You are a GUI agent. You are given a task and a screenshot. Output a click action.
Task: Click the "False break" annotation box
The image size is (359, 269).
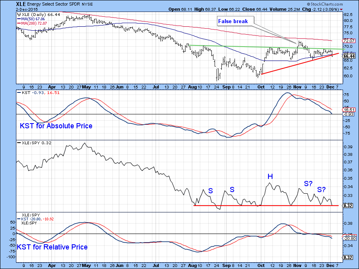[x=235, y=21]
